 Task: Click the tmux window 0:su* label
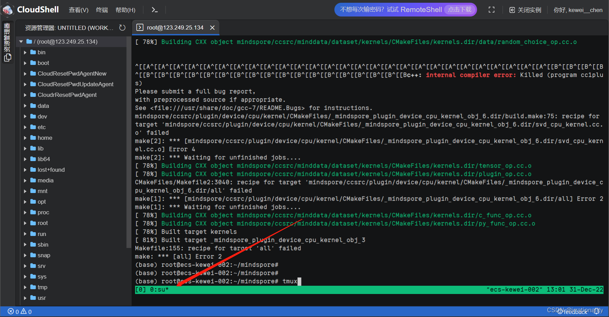tap(159, 290)
